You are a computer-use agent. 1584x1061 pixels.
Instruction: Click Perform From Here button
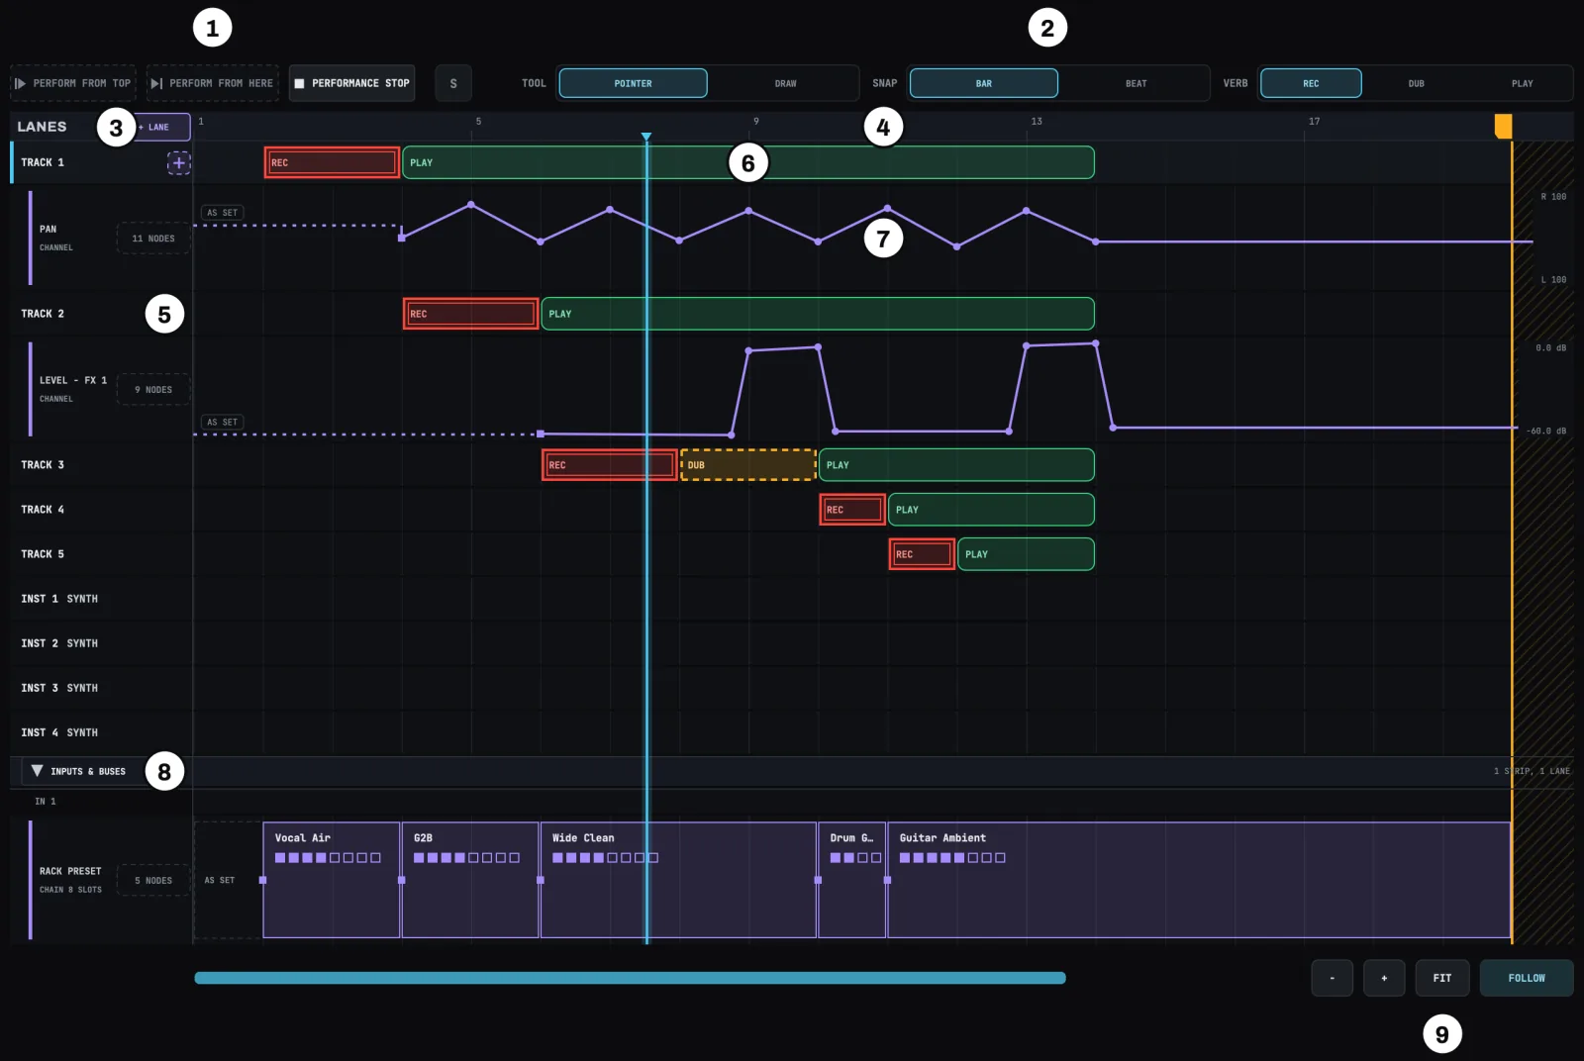(x=212, y=83)
